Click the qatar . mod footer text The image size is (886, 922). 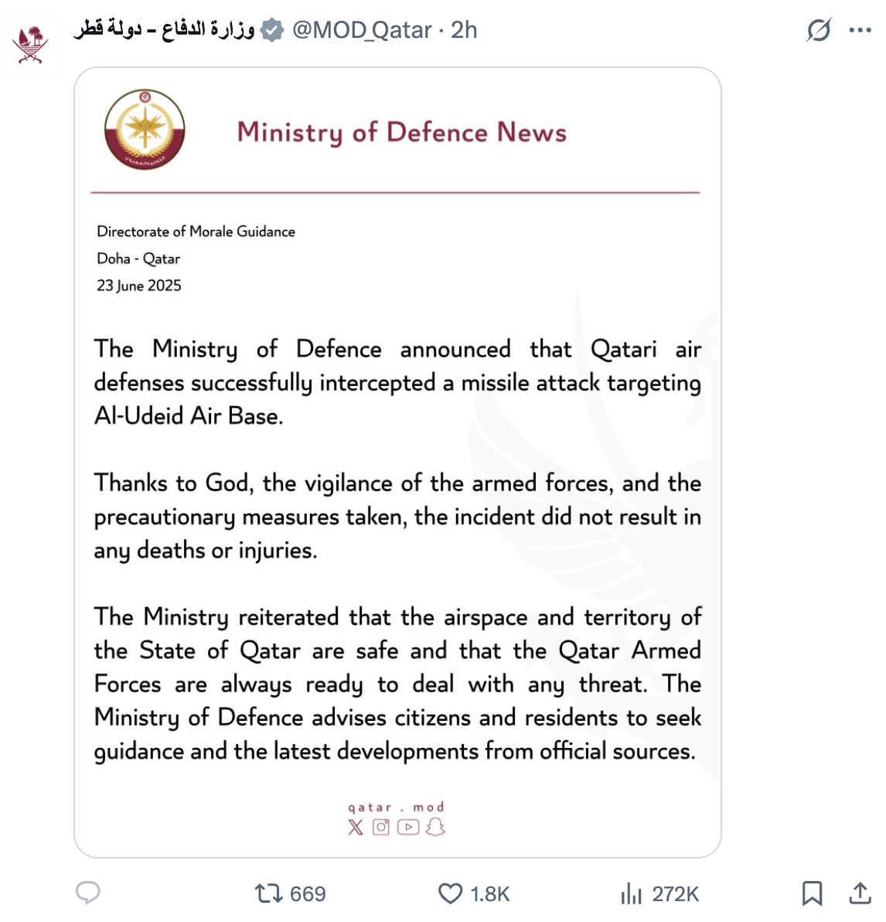click(x=397, y=807)
